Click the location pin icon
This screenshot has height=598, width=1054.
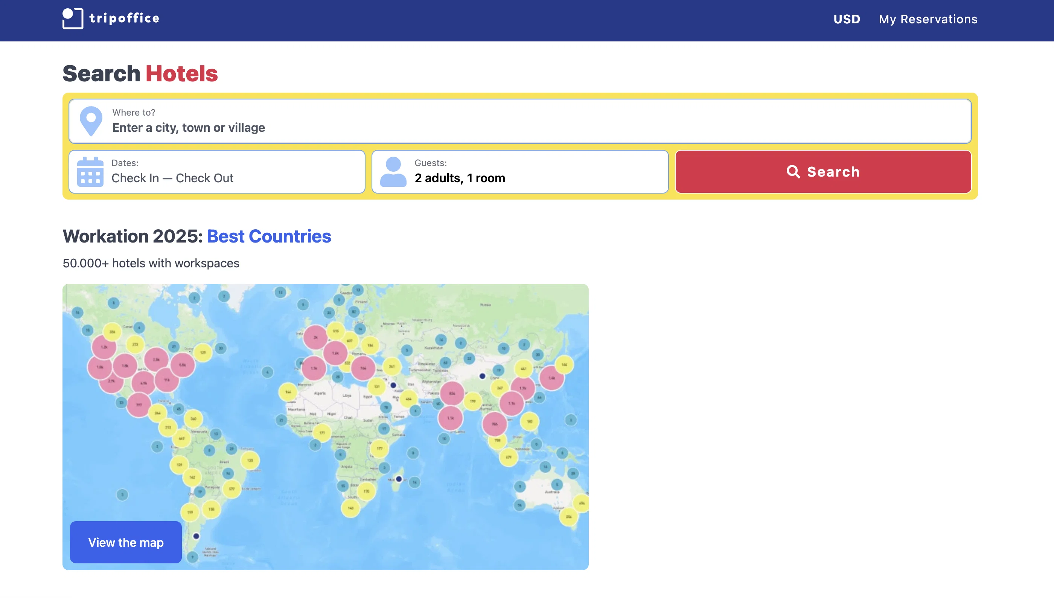tap(91, 121)
